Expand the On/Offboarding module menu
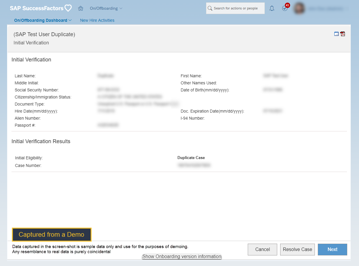359x266 pixels. (106, 8)
